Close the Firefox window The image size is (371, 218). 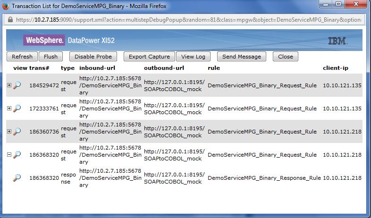pos(356,4)
